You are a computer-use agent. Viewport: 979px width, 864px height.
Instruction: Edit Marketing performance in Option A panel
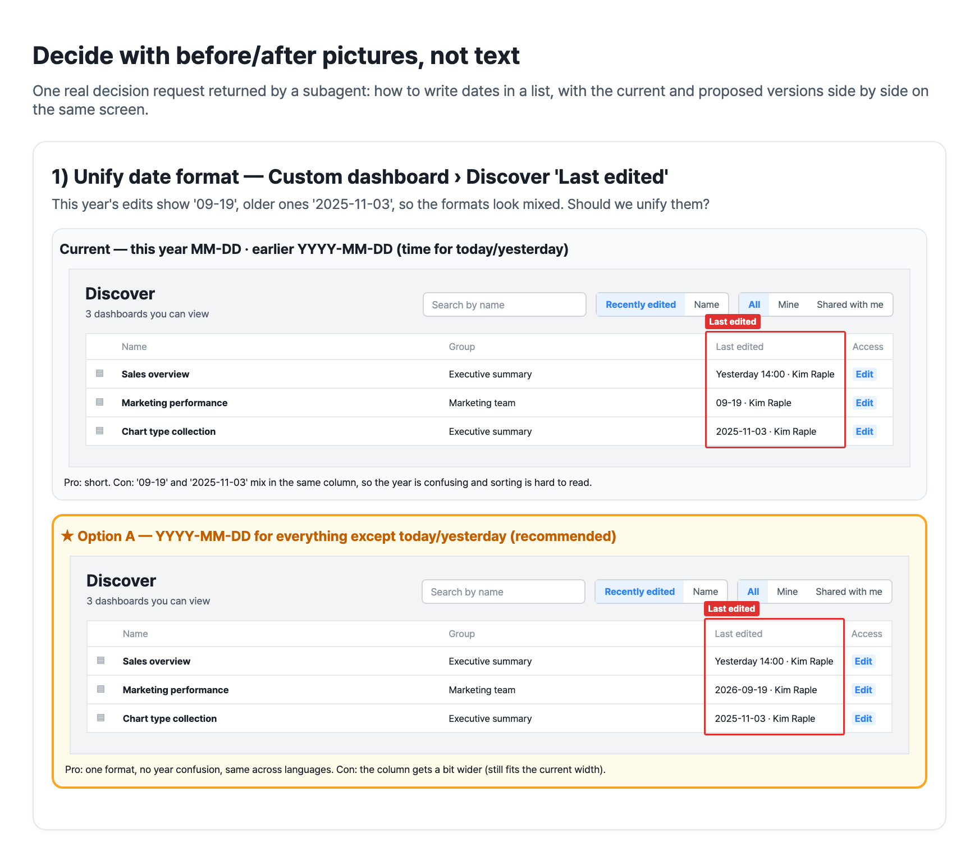pyautogui.click(x=863, y=690)
